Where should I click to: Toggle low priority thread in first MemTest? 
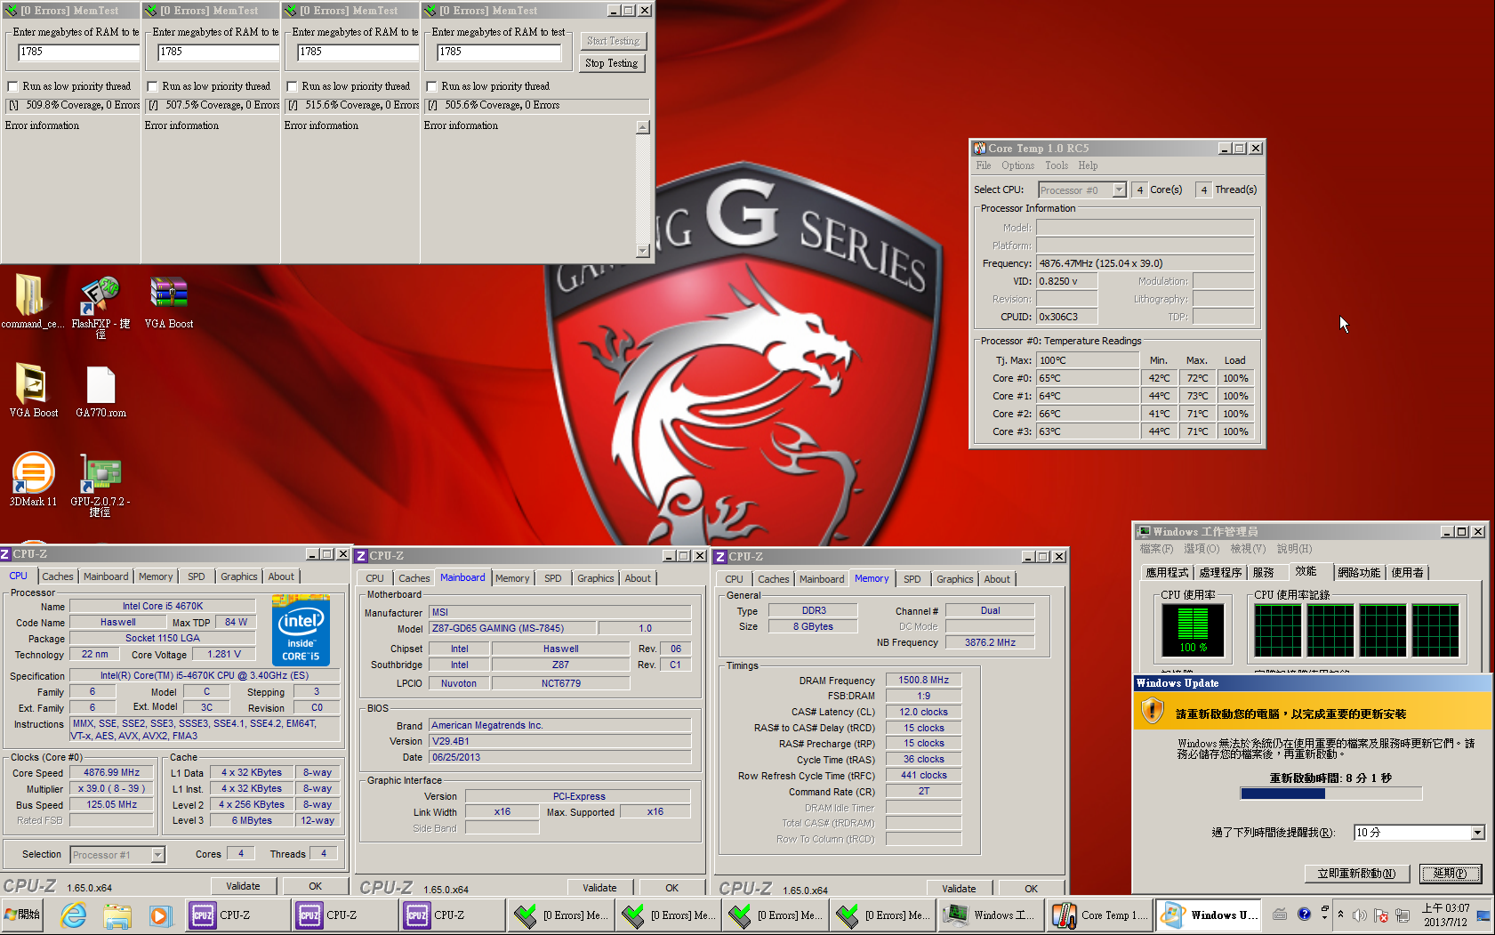click(13, 86)
